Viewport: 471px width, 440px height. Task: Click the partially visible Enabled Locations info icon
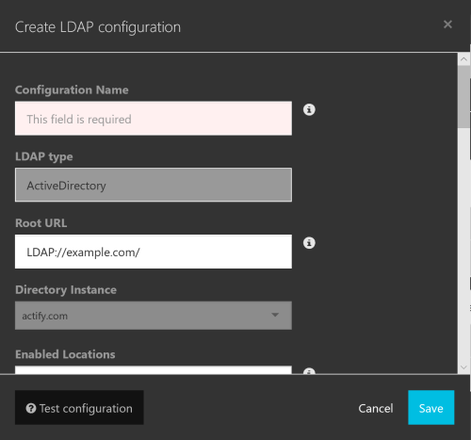tap(309, 371)
